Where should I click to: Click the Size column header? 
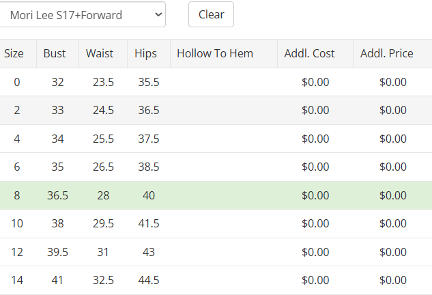point(14,53)
